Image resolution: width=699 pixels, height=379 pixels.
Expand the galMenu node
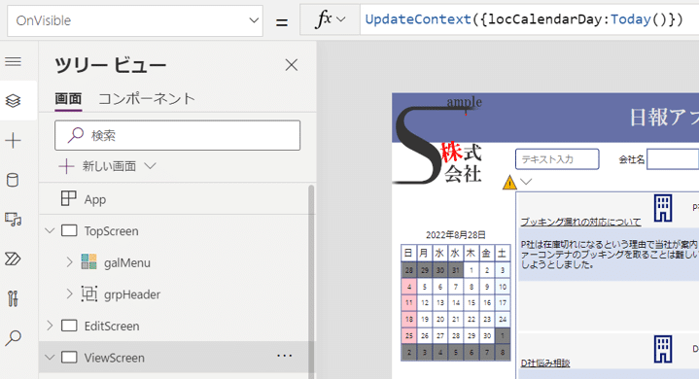[69, 262]
